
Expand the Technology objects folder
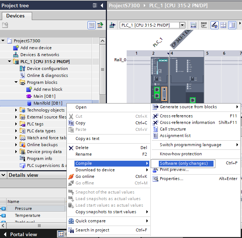16,110
